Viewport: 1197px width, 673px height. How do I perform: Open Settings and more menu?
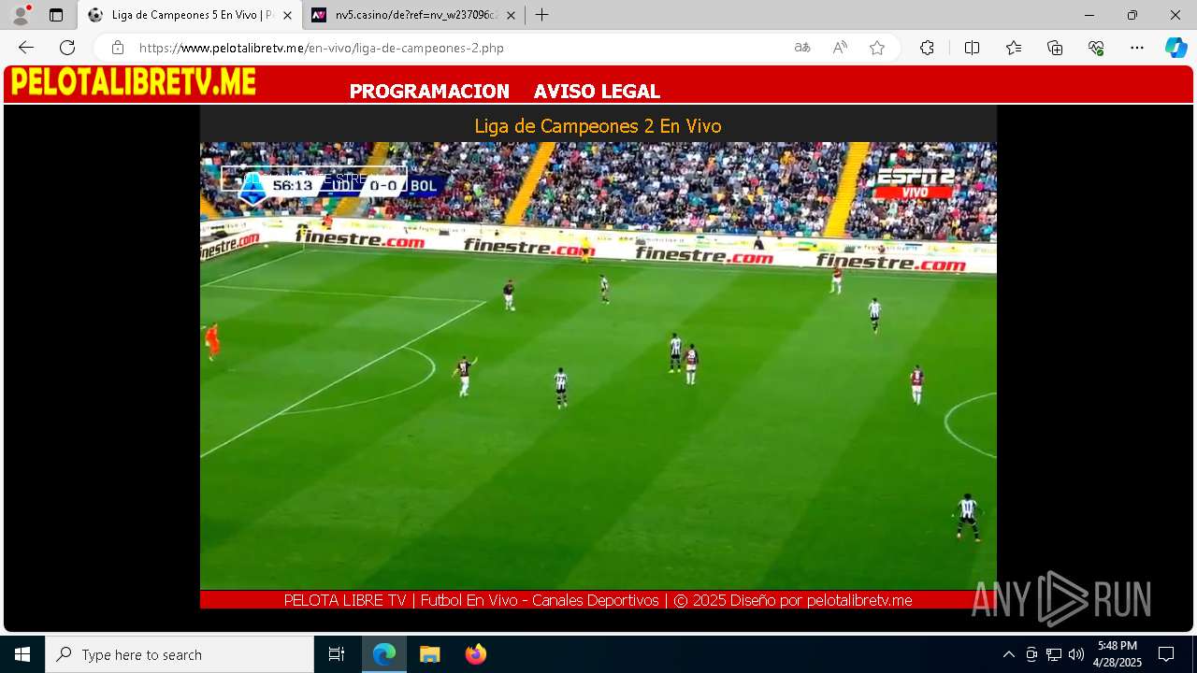point(1137,48)
